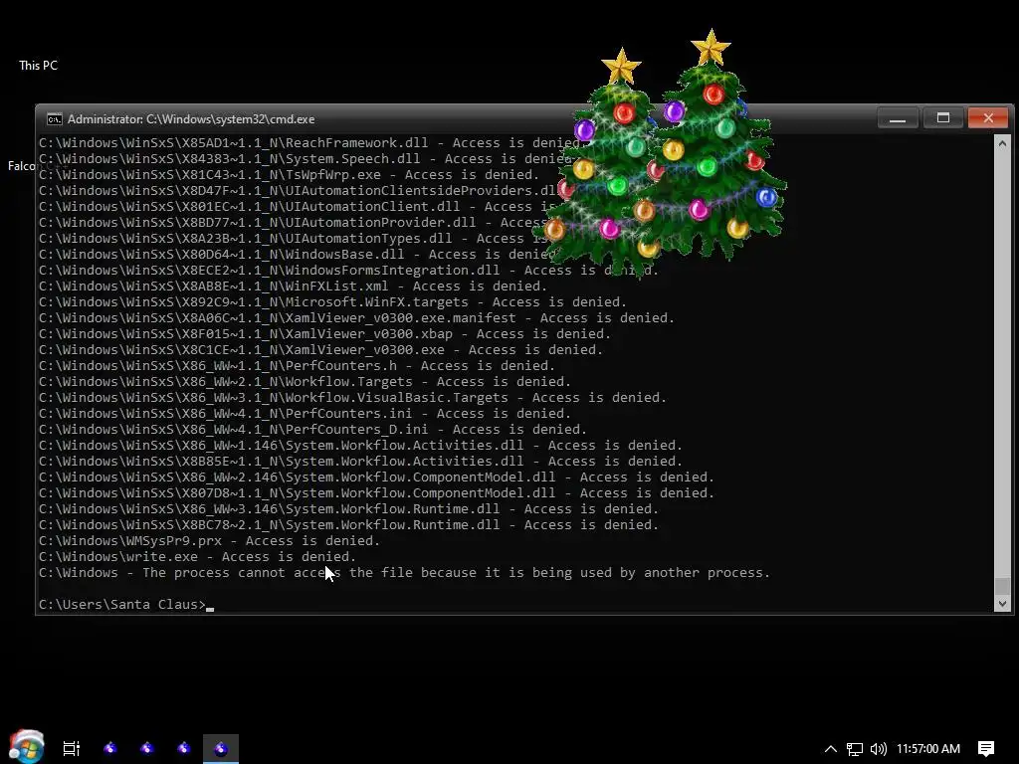Click the System.Speech.dll output line

tap(306, 159)
